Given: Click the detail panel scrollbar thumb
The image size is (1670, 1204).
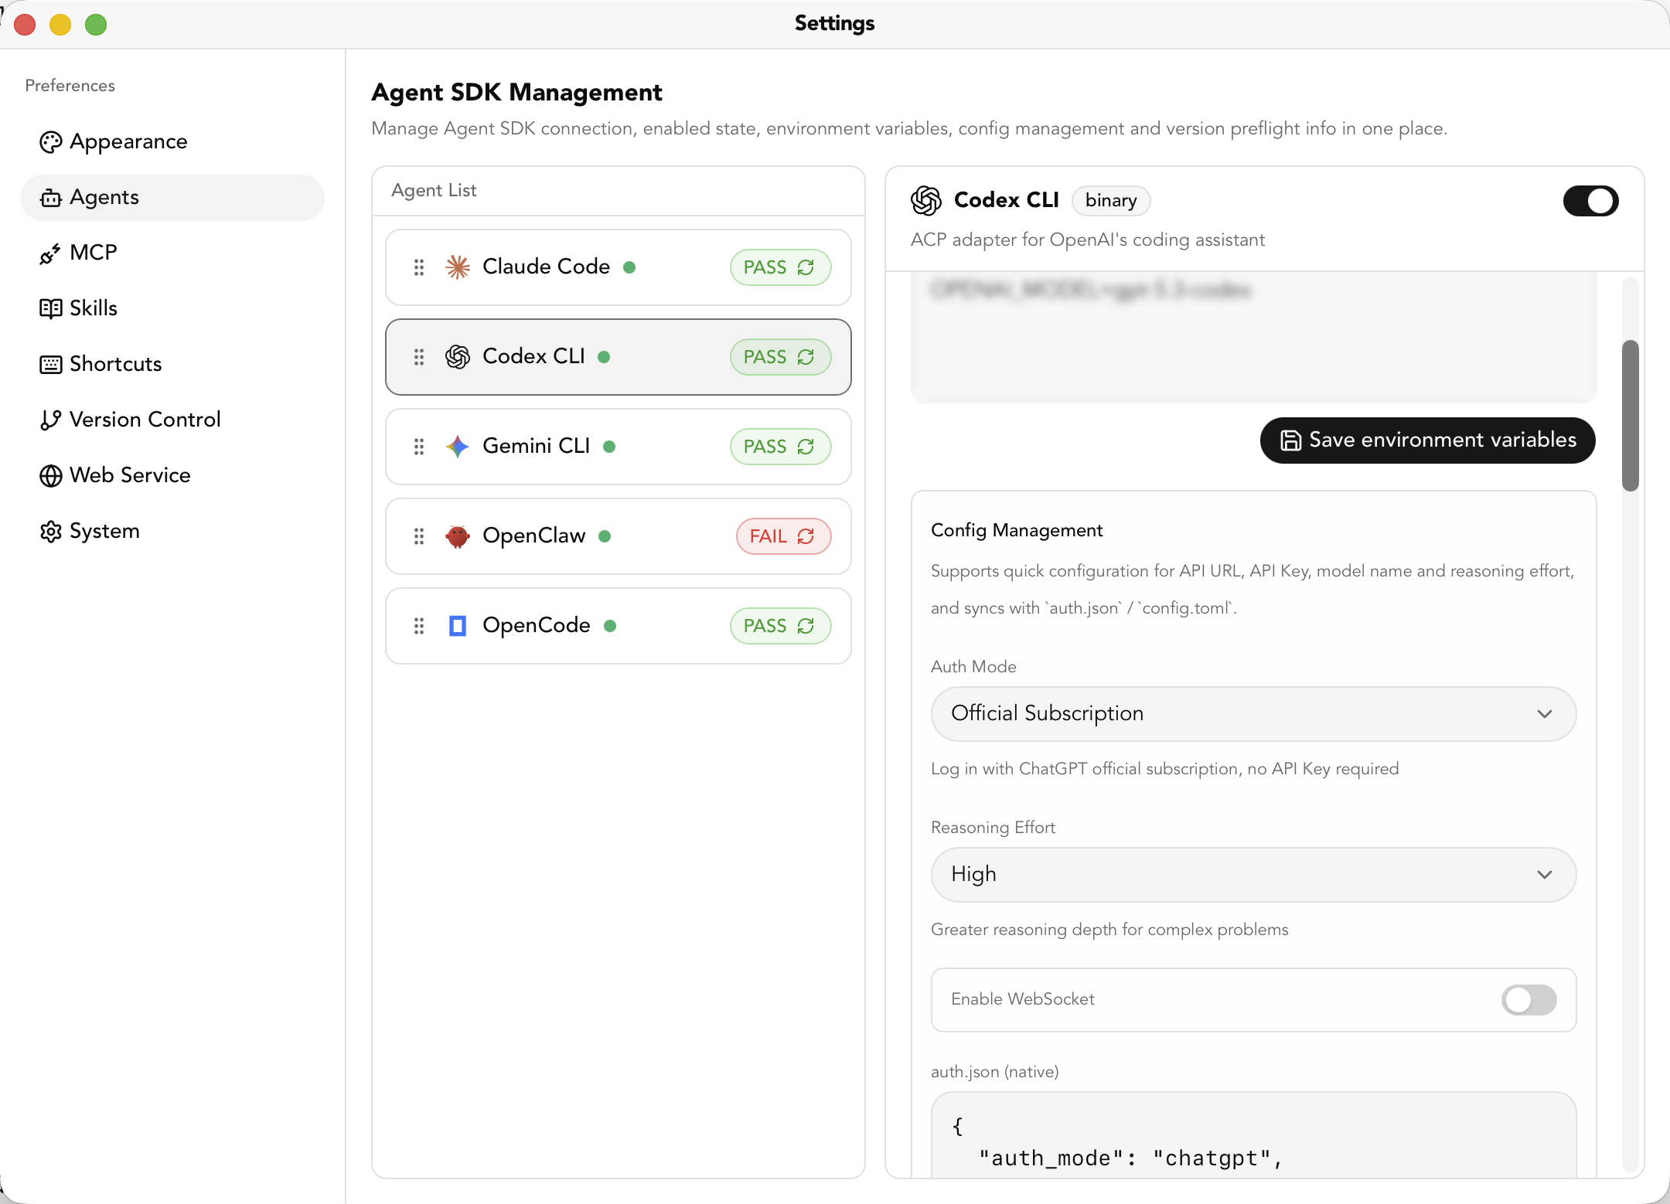Looking at the screenshot, I should pyautogui.click(x=1630, y=415).
